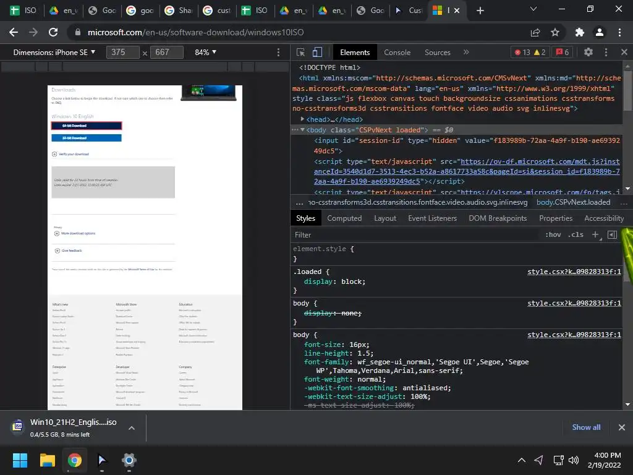Screen dimensions: 633x475
Task: Toggle the computed styles sidebar pane
Action: [612, 234]
